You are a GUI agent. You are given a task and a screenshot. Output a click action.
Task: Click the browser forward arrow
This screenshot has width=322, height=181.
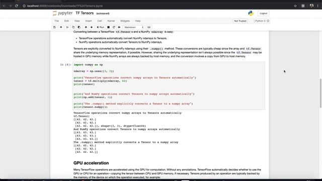click(x=10, y=6)
